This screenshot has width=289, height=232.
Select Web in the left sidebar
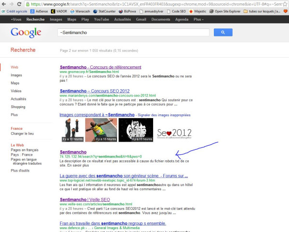coord(14,67)
